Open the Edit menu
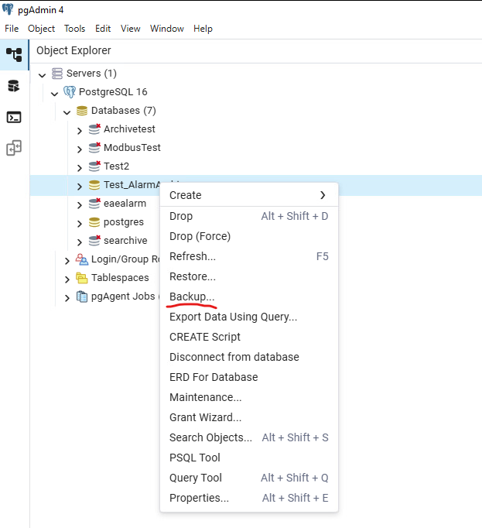The width and height of the screenshot is (482, 528). point(103,29)
